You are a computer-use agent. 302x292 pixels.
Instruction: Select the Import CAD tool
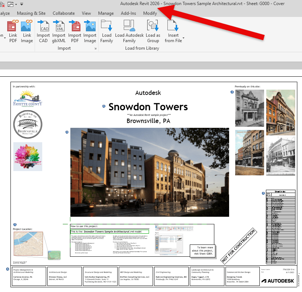43,31
